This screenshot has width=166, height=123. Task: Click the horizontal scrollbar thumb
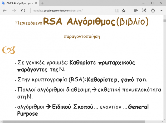[x=74, y=122]
